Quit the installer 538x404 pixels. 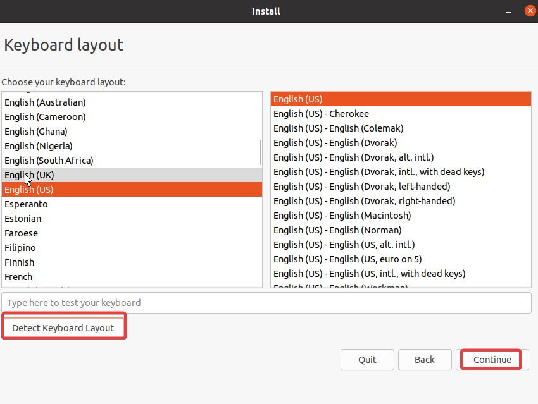click(367, 360)
